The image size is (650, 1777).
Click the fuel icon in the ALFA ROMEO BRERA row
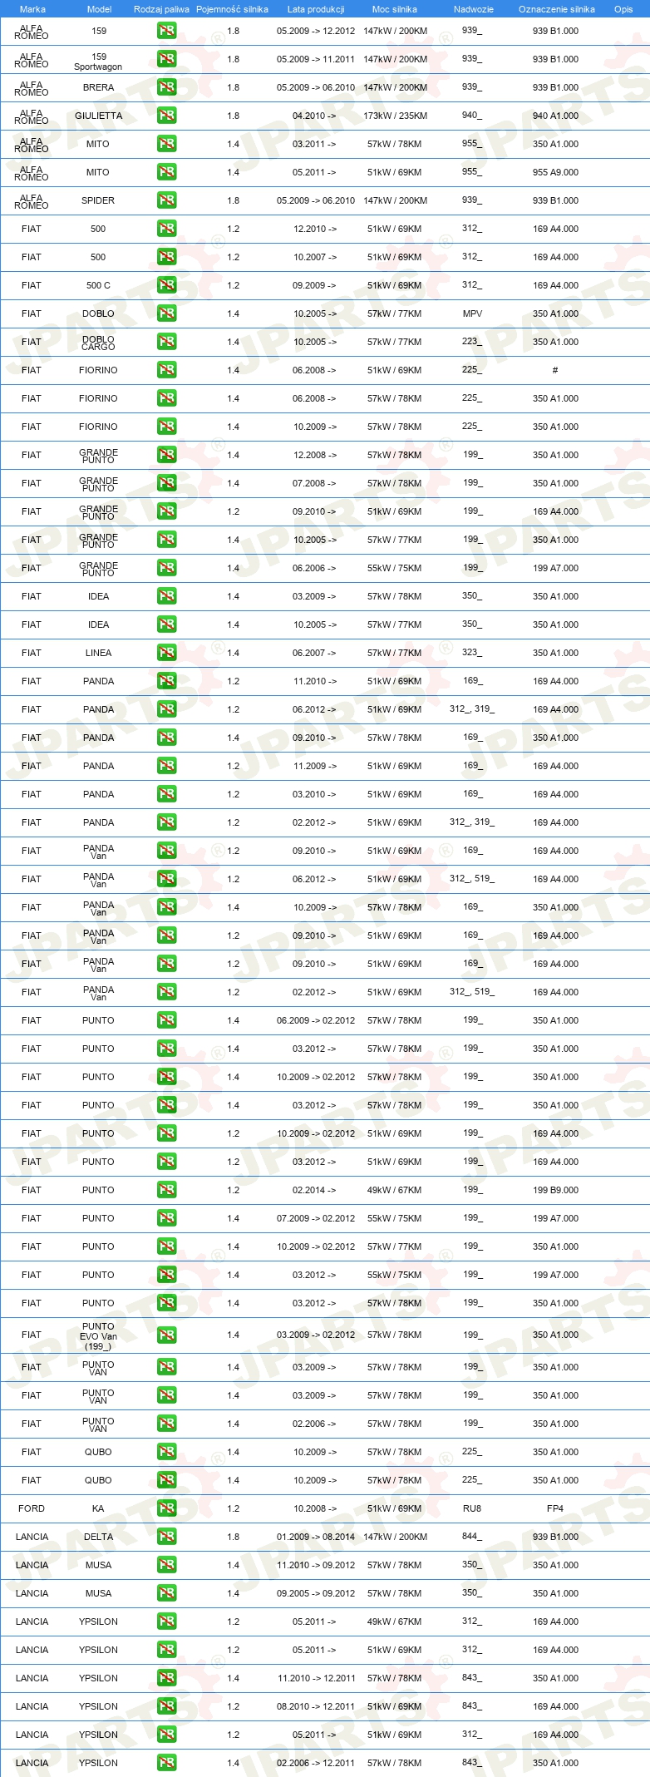(x=166, y=87)
